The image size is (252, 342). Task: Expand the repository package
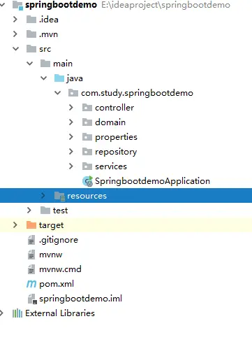71,152
